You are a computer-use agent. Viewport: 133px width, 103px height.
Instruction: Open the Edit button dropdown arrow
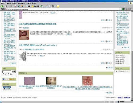pyautogui.click(x=56, y=6)
